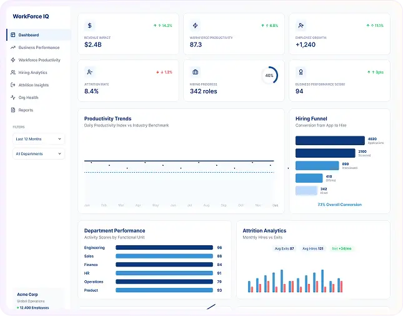Click the 7.1% Overall Conversion link
The height and width of the screenshot is (316, 403).
point(339,205)
